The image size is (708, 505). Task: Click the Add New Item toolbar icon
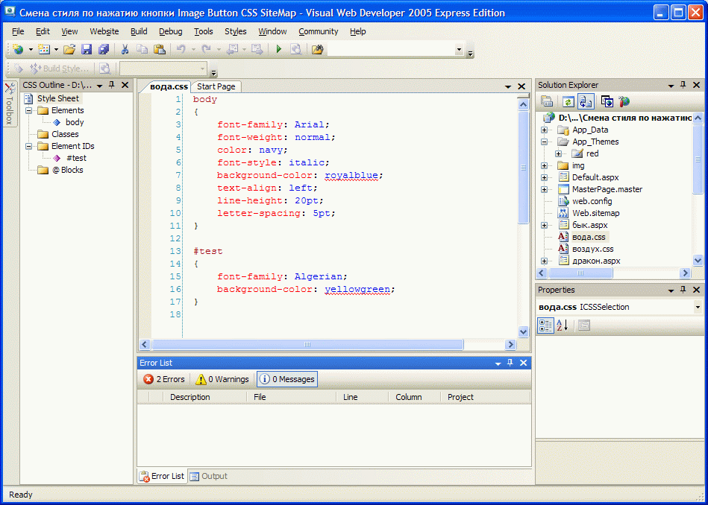[x=44, y=49]
